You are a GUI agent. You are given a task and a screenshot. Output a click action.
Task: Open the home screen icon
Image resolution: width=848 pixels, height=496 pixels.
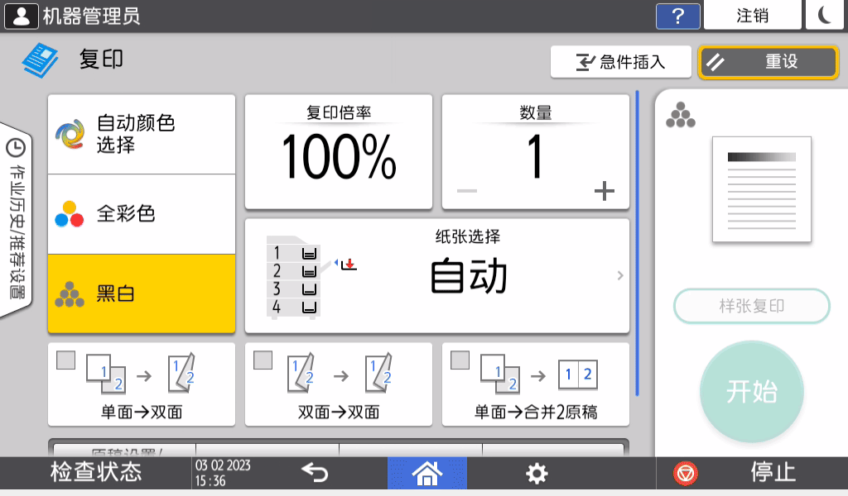tap(426, 473)
